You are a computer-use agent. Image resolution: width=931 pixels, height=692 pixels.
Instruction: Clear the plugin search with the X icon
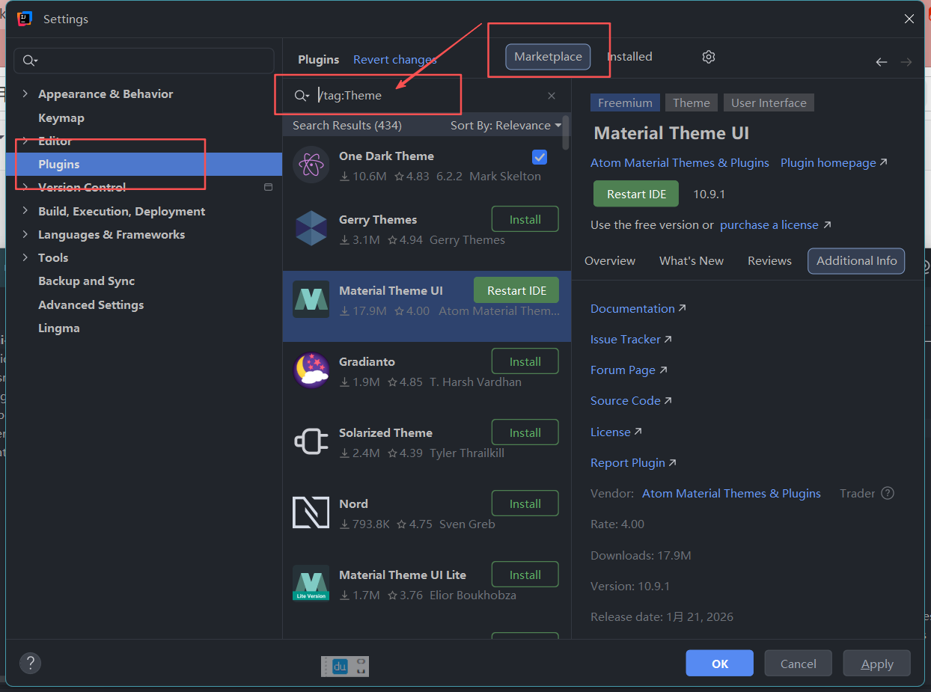[552, 96]
